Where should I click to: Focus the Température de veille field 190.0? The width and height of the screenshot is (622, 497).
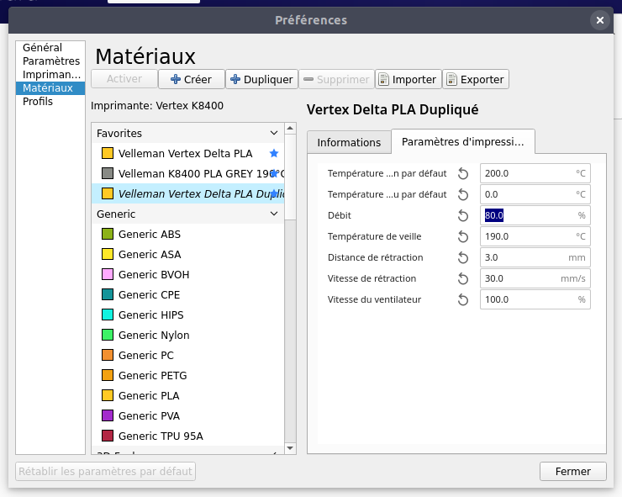(535, 236)
